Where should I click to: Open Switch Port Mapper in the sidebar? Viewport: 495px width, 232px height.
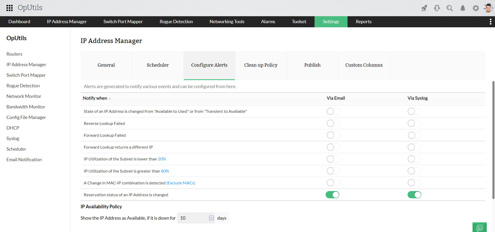[26, 75]
